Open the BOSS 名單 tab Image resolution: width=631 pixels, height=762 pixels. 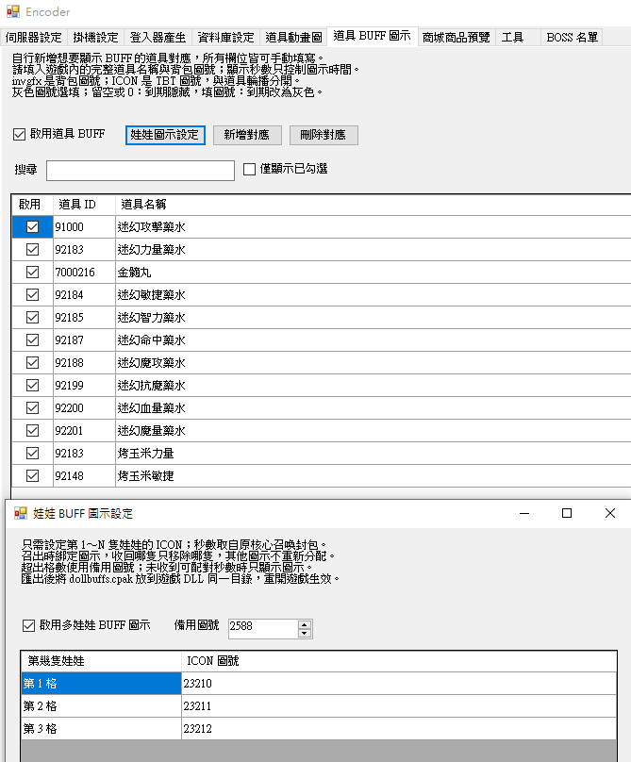point(573,38)
